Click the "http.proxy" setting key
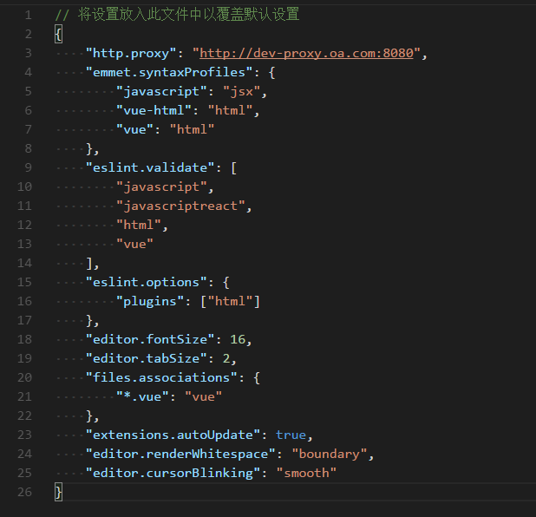This screenshot has width=536, height=517. [131, 53]
